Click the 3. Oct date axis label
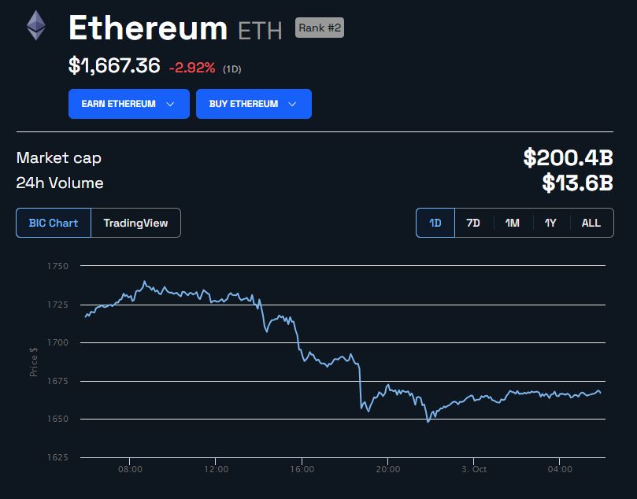 click(474, 469)
